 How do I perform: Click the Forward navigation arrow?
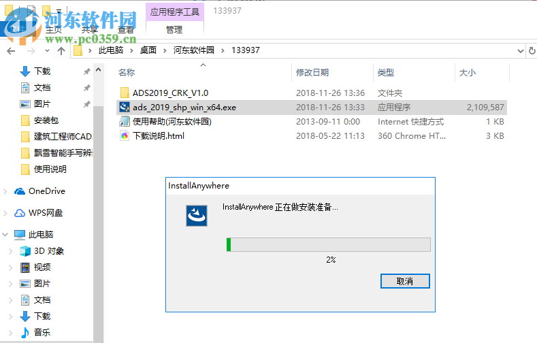coord(31,51)
